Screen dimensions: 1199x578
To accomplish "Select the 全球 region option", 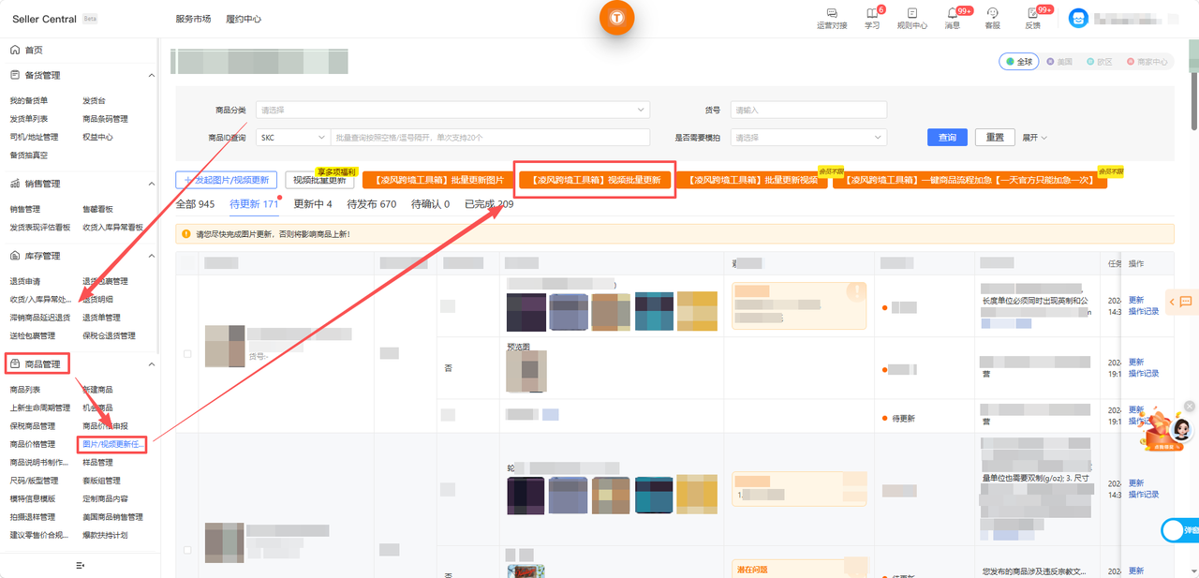I will (1019, 62).
